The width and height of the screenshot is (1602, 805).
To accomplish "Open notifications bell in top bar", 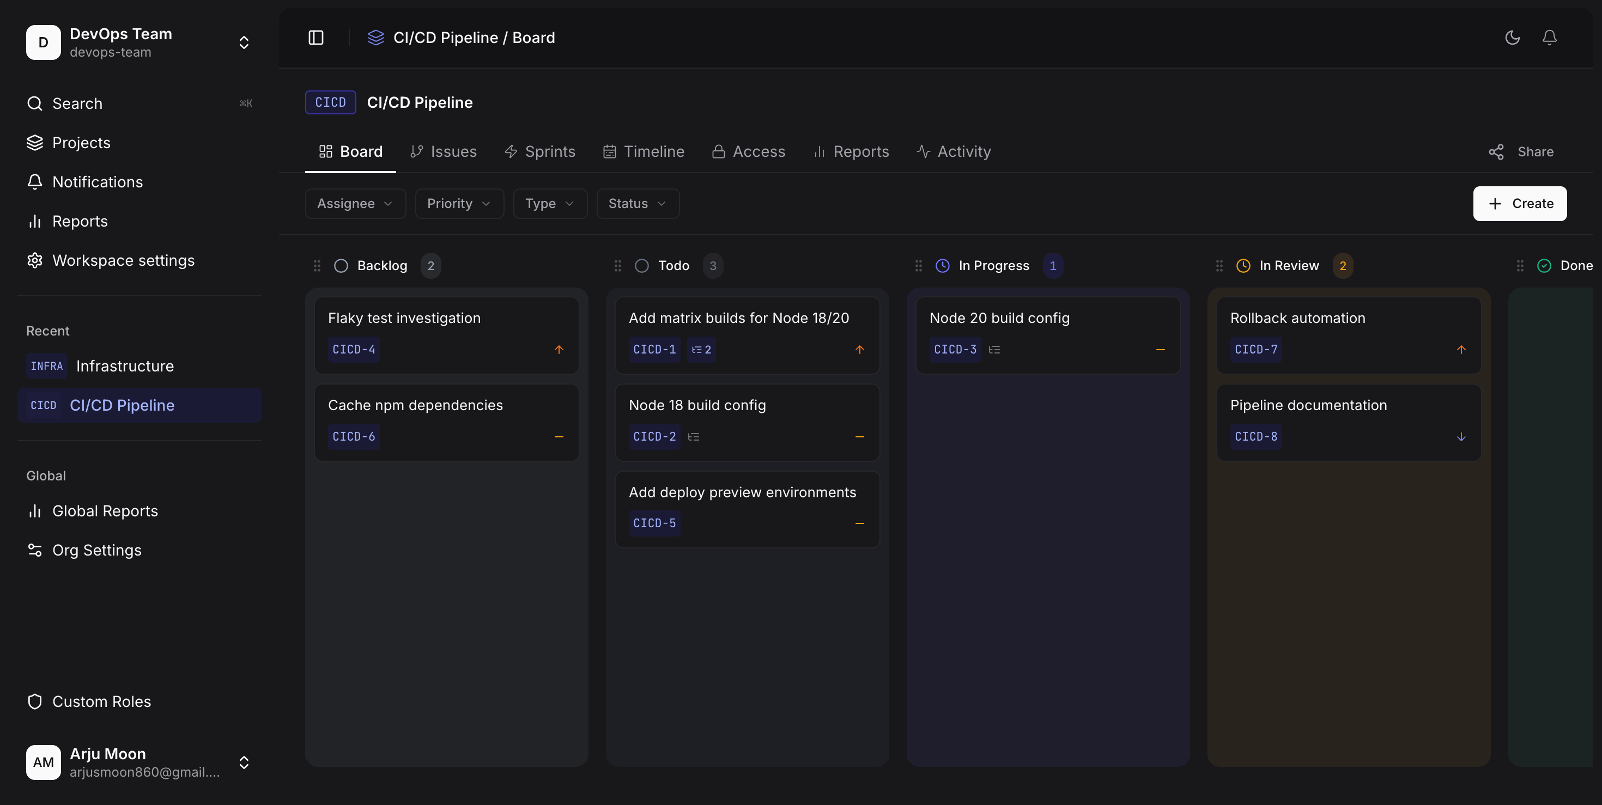I will coord(1549,38).
